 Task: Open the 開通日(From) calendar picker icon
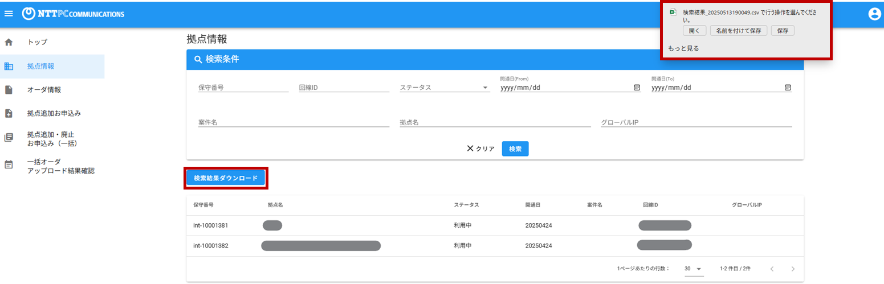(637, 88)
